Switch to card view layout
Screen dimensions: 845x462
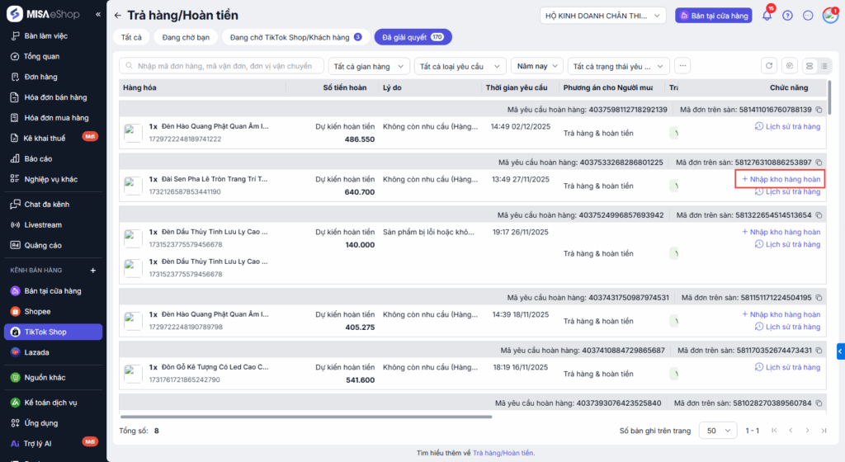point(810,66)
